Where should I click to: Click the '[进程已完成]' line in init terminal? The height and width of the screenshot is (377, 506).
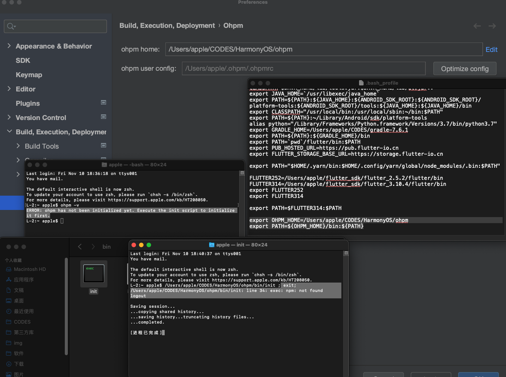click(x=147, y=333)
